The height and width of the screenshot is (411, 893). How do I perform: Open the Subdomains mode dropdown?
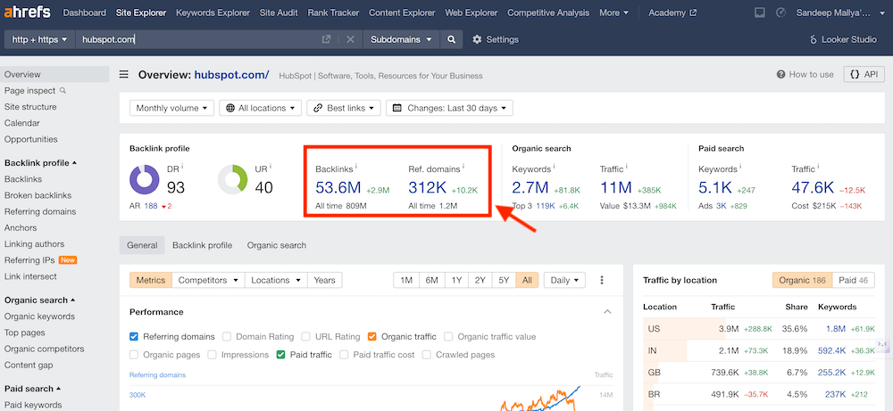[x=401, y=40]
